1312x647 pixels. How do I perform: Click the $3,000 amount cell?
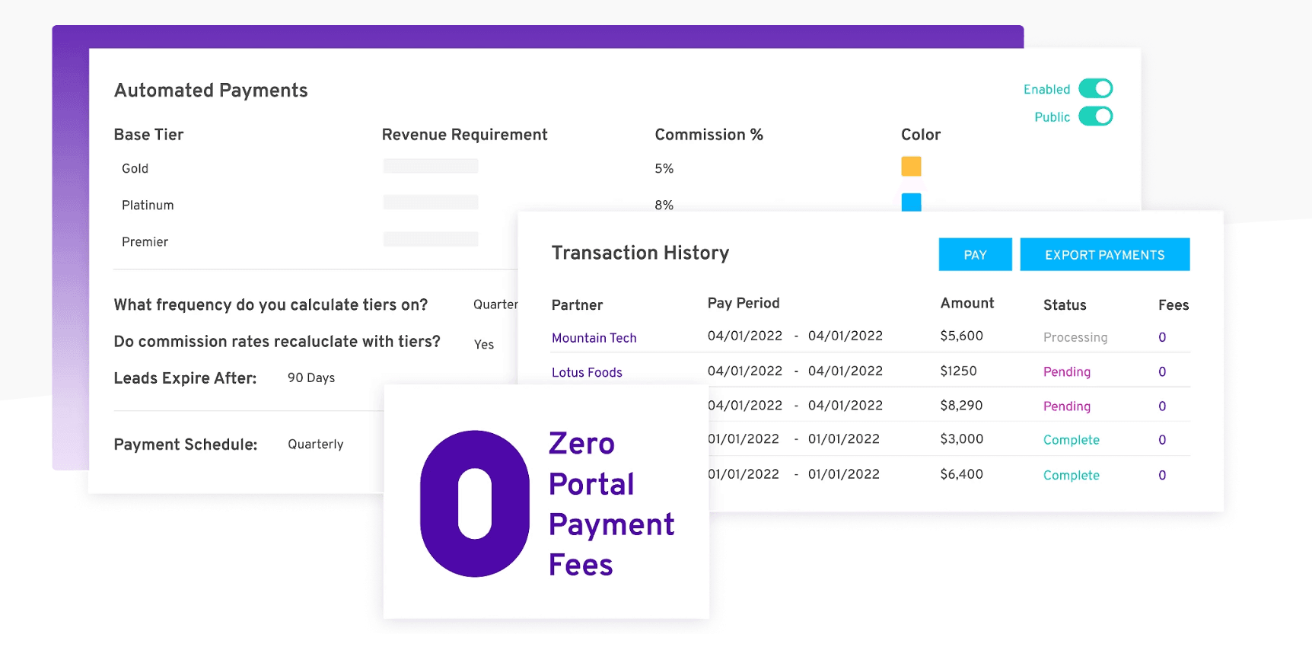pos(961,439)
